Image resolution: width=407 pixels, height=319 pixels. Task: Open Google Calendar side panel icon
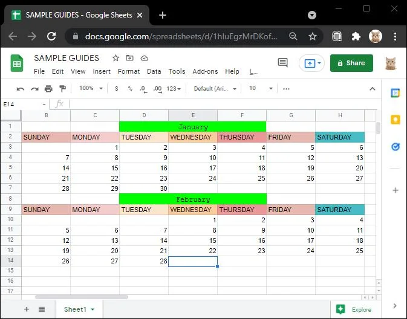(x=396, y=93)
